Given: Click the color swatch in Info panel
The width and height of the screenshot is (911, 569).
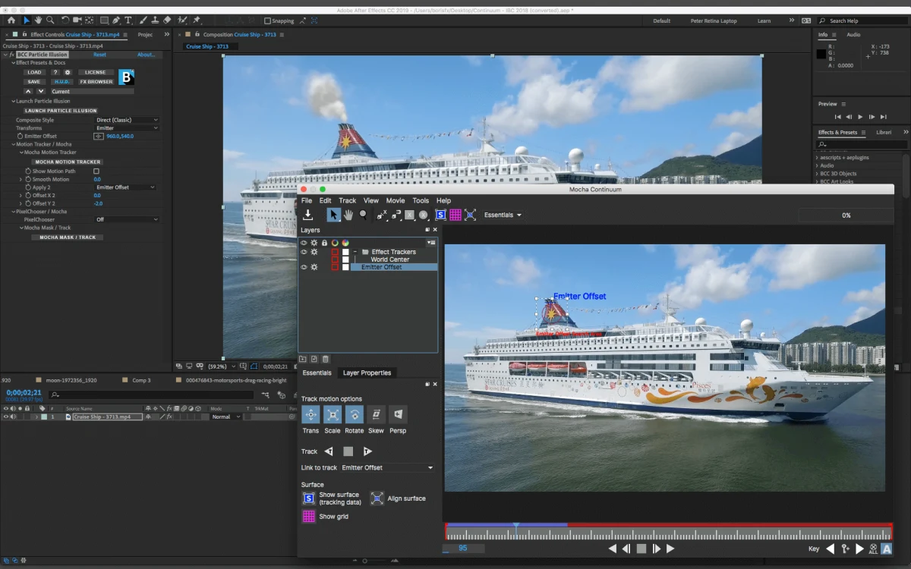Looking at the screenshot, I should (821, 54).
